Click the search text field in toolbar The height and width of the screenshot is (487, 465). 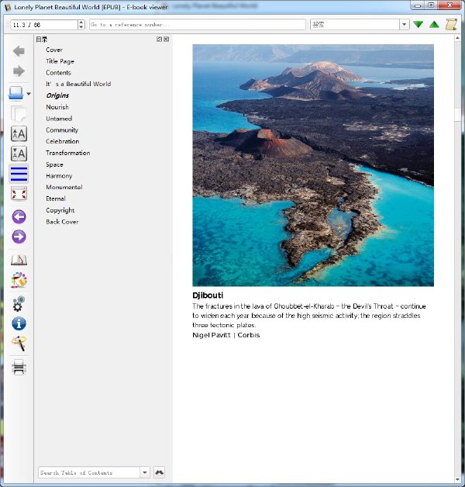355,25
